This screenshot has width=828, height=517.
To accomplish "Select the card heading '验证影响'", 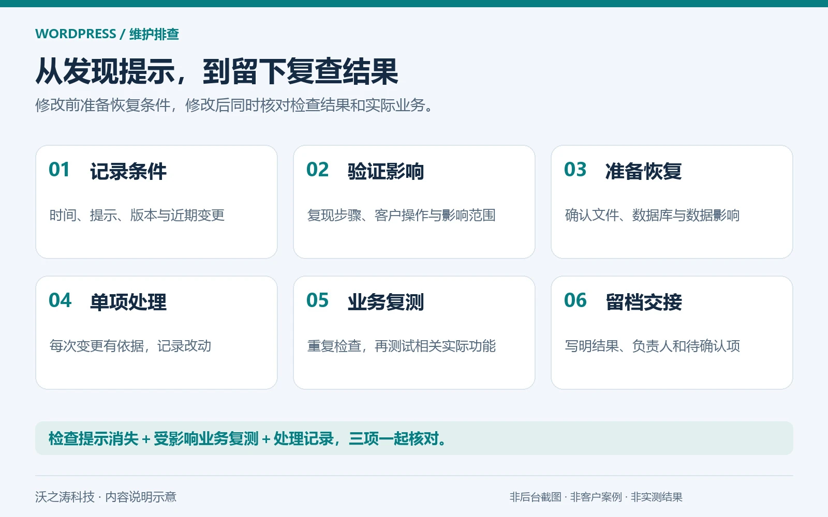I will pyautogui.click(x=386, y=171).
